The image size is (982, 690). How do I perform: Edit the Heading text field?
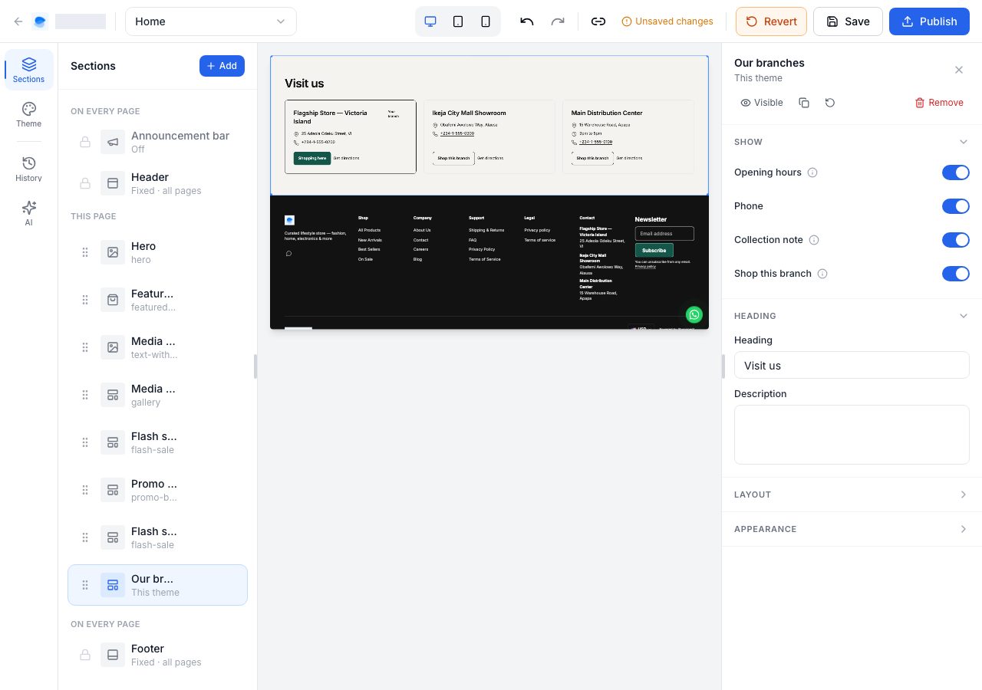[x=852, y=365]
